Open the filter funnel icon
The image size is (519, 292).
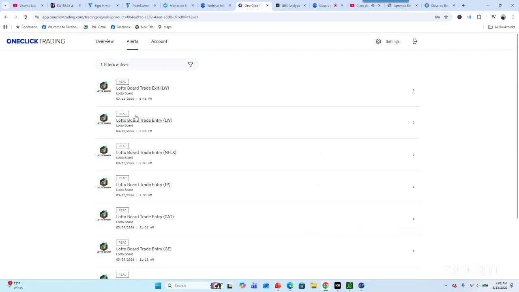pyautogui.click(x=191, y=64)
